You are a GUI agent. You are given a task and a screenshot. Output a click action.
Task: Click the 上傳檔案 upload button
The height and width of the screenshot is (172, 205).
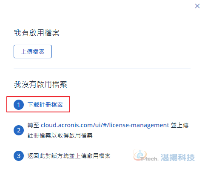click(33, 52)
